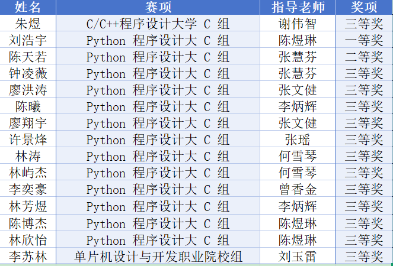Select the name cell 林芳煜
The image size is (393, 266).
tap(28, 206)
